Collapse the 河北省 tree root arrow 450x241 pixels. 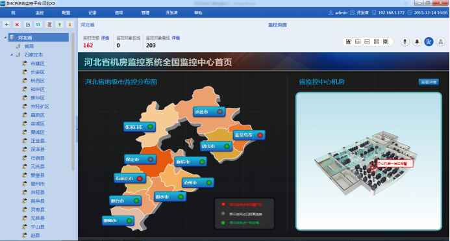[x=5, y=38]
